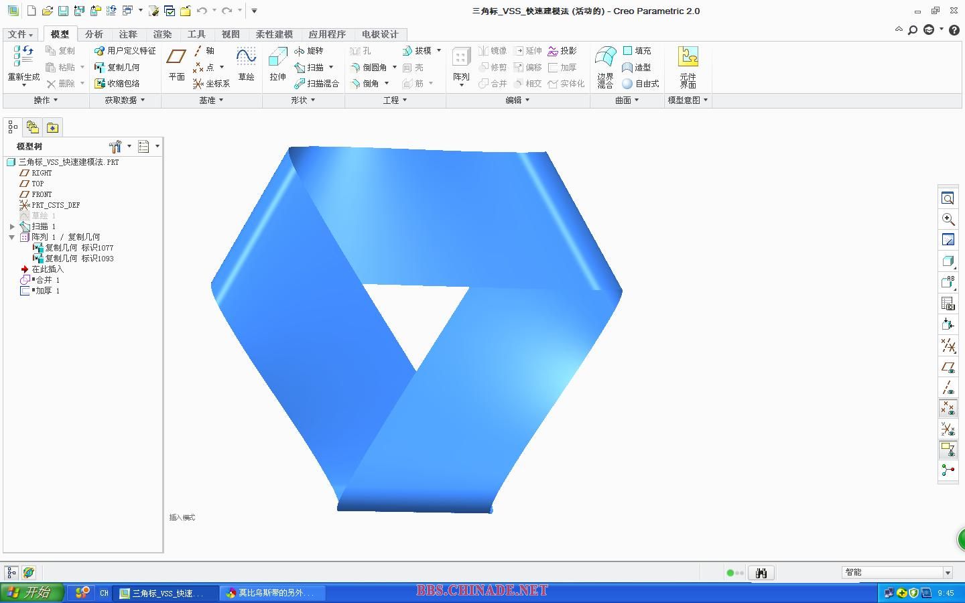Select 复制几何 标识1077 in model tree

(x=74, y=248)
